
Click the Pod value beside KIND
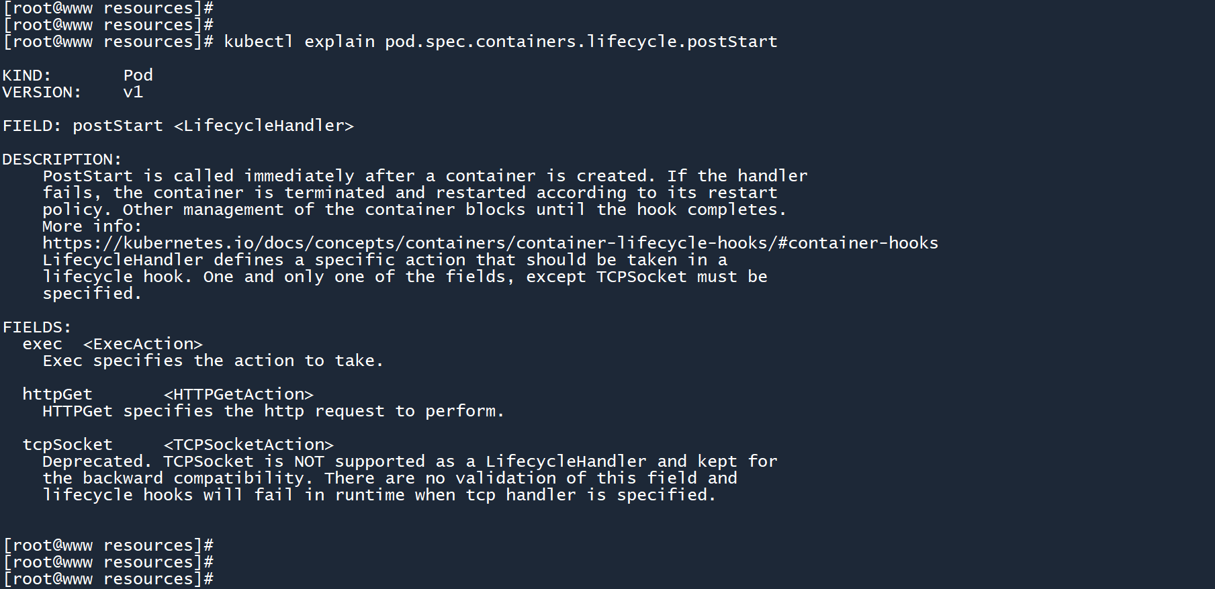pos(138,75)
